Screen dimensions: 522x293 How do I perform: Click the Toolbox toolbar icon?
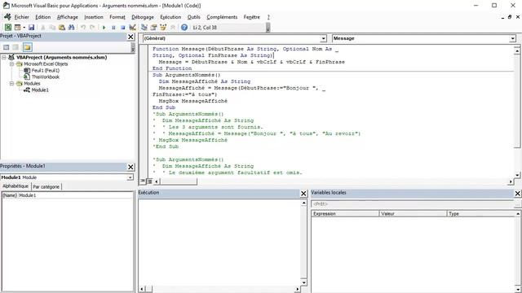pyautogui.click(x=172, y=27)
